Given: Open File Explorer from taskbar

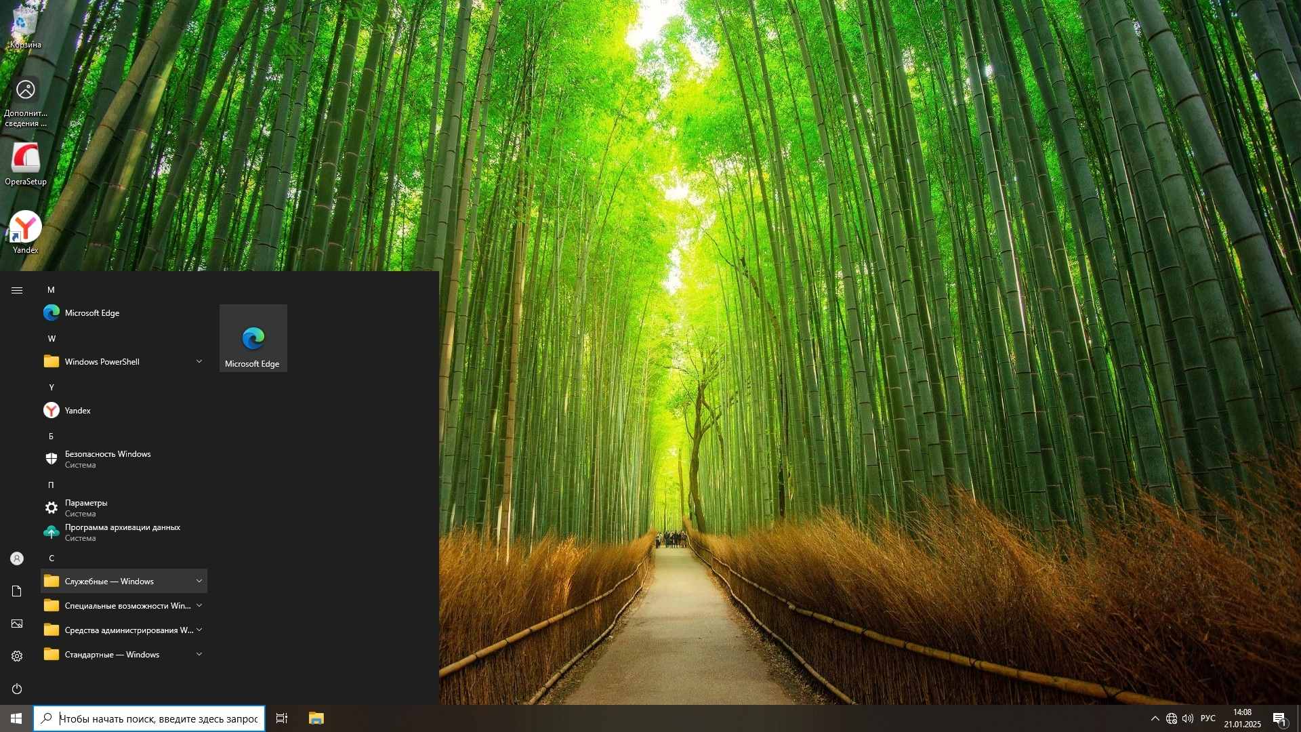Looking at the screenshot, I should [316, 718].
